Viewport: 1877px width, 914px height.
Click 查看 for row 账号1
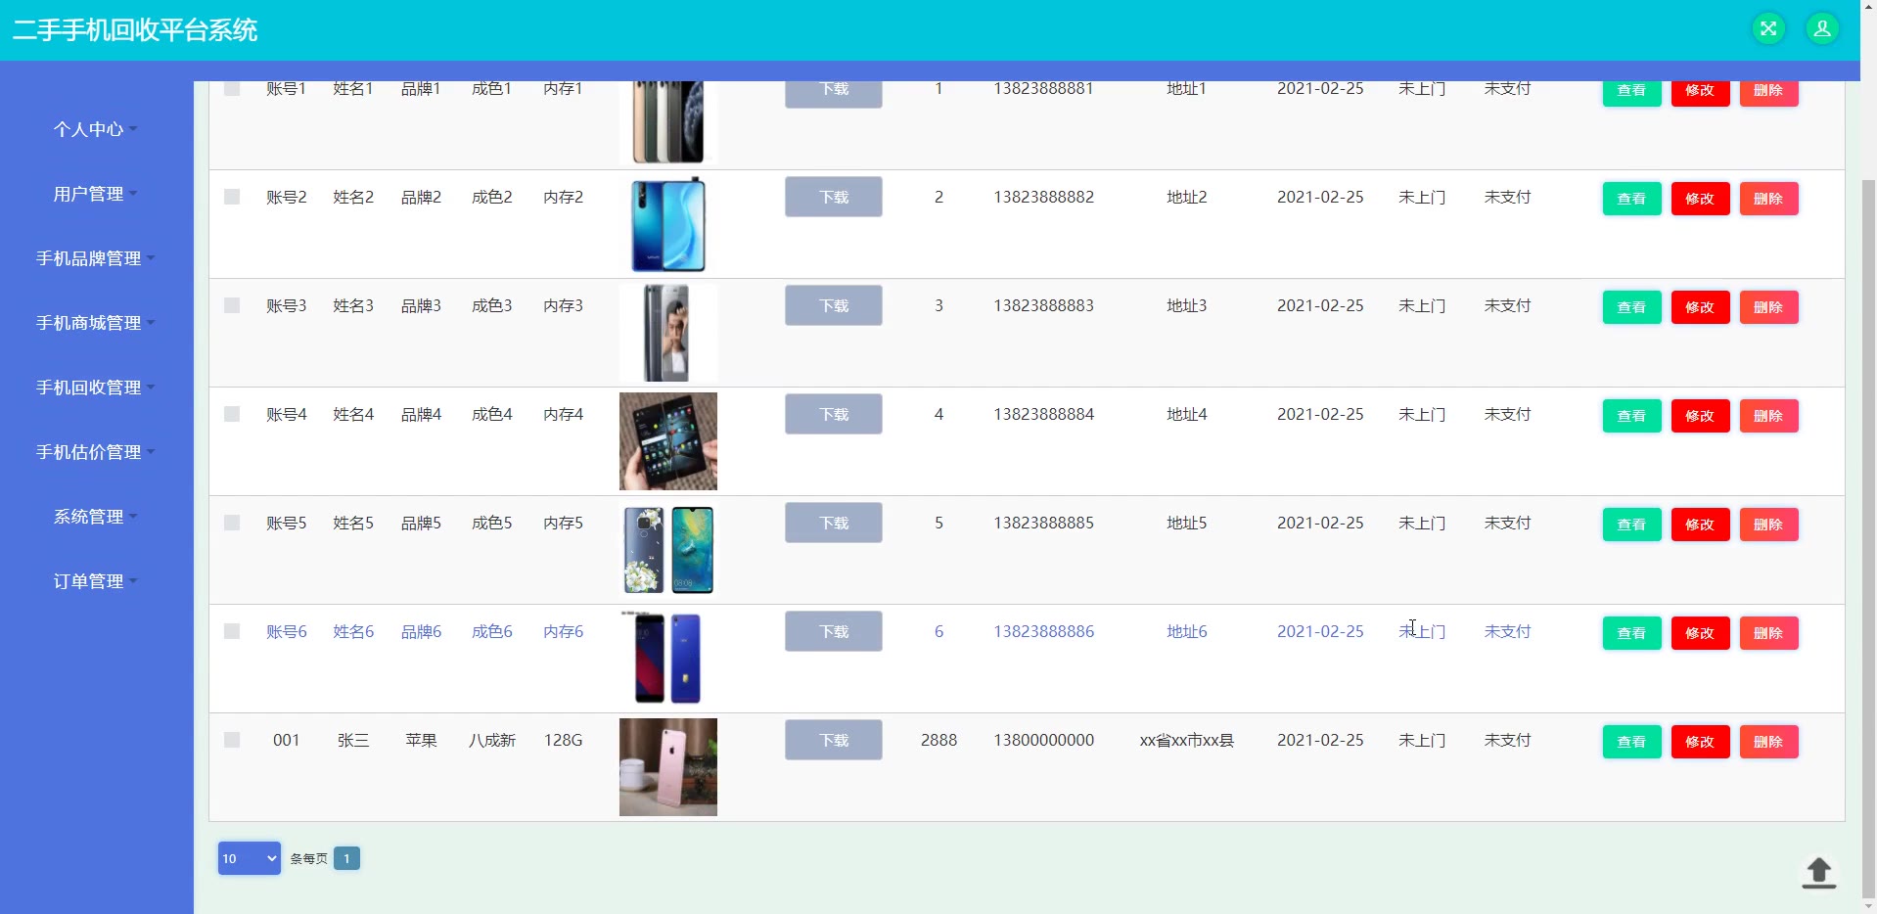1631,93
